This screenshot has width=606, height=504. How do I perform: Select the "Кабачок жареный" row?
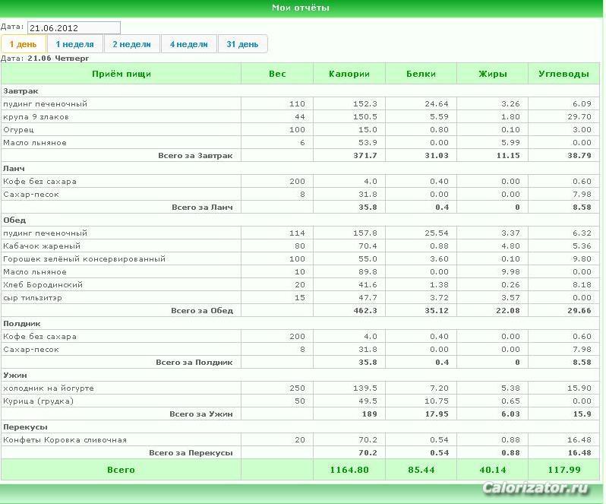point(300,246)
